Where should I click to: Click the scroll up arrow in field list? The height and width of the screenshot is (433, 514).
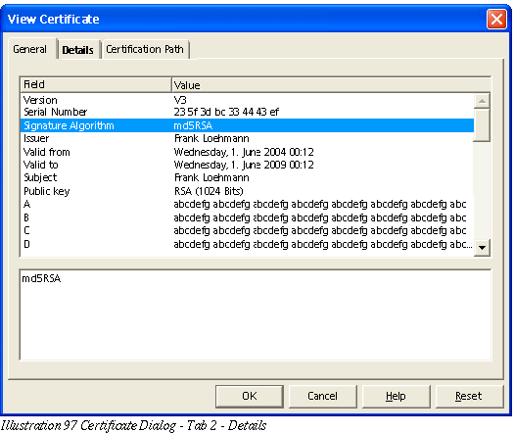pyautogui.click(x=482, y=101)
